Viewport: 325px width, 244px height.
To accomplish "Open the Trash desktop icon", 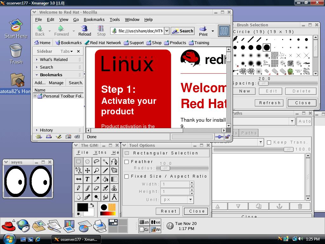I will click(16, 54).
